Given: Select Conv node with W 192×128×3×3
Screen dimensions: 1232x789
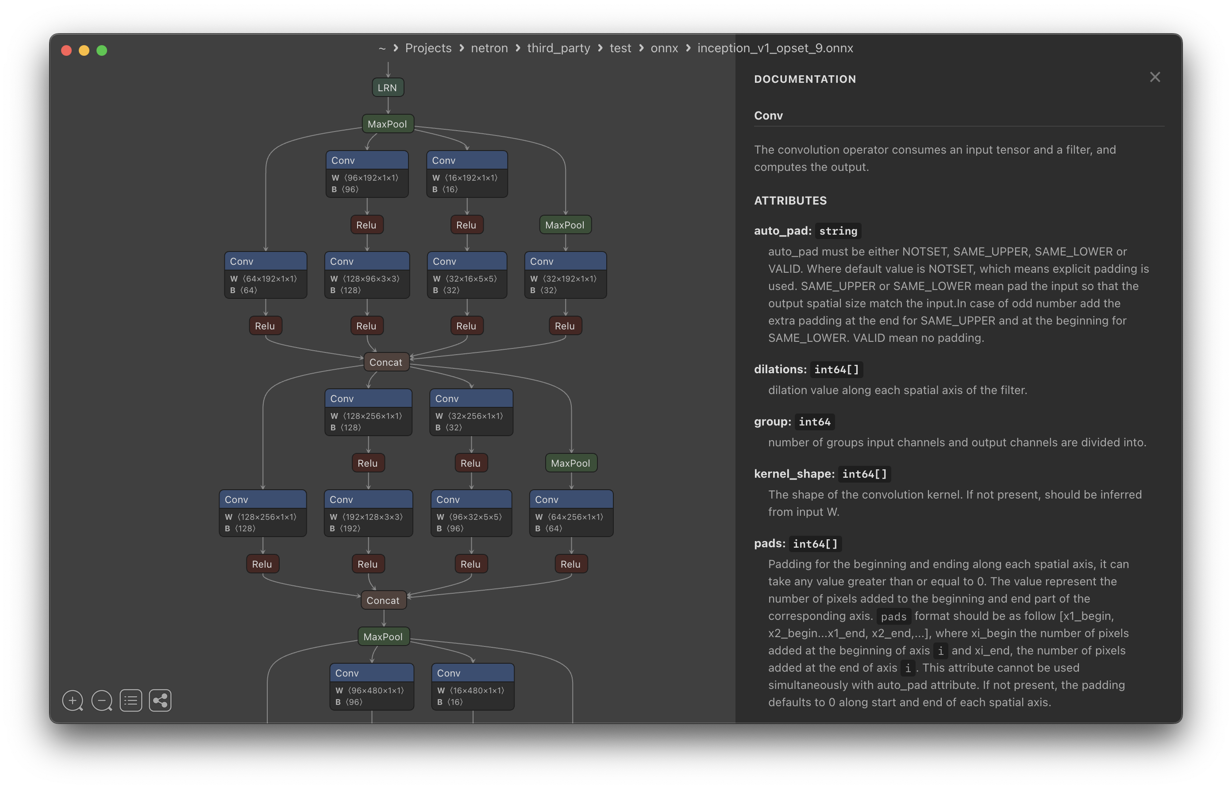Looking at the screenshot, I should click(x=368, y=499).
